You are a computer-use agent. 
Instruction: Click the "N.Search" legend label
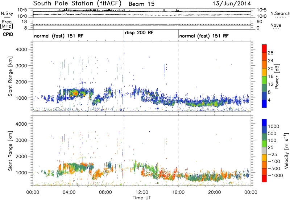pos(280,13)
